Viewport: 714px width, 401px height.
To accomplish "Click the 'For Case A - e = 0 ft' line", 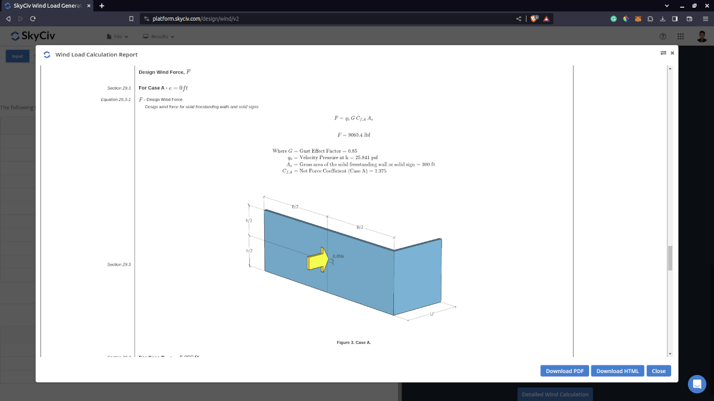I will [x=164, y=88].
